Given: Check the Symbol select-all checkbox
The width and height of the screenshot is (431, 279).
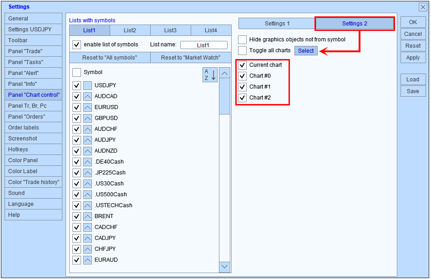Looking at the screenshot, I should click(77, 72).
